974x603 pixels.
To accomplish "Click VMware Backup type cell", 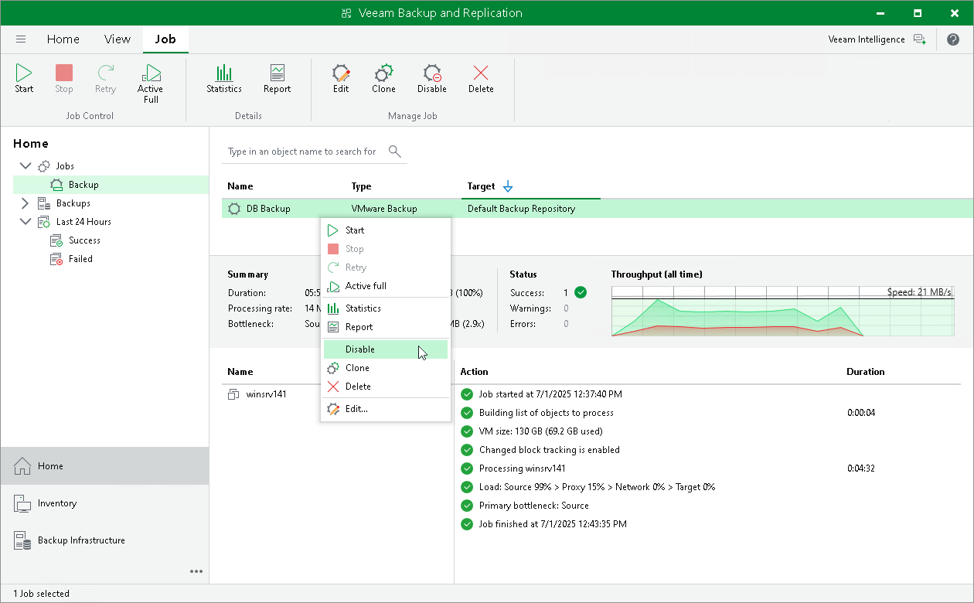I will coord(384,209).
